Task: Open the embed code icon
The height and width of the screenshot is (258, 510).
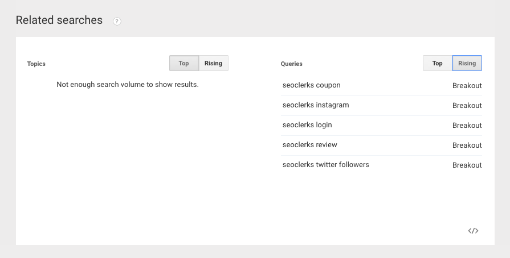Action: click(x=473, y=231)
